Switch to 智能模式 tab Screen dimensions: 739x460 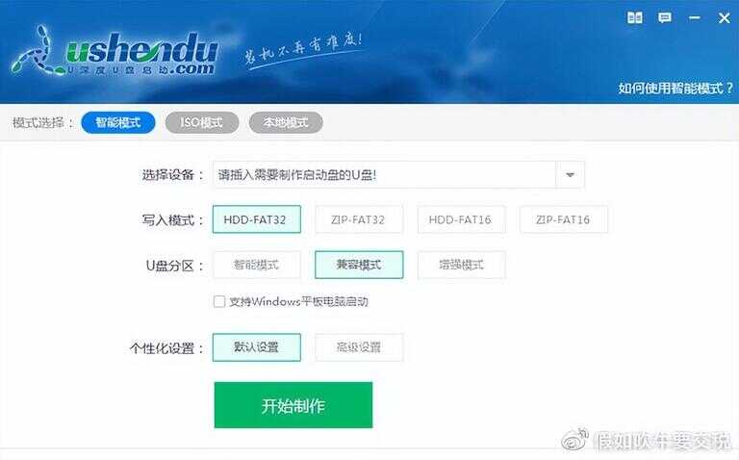(x=118, y=122)
